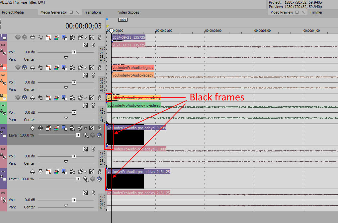Open automation settings dropdown on track 1
This screenshot has width=338, height=223.
coord(85,37)
